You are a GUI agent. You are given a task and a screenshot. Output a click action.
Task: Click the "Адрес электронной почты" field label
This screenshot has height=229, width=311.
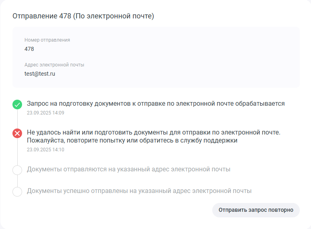coord(54,65)
